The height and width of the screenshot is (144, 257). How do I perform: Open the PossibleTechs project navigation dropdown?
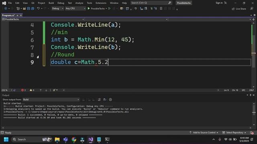tap(43, 19)
